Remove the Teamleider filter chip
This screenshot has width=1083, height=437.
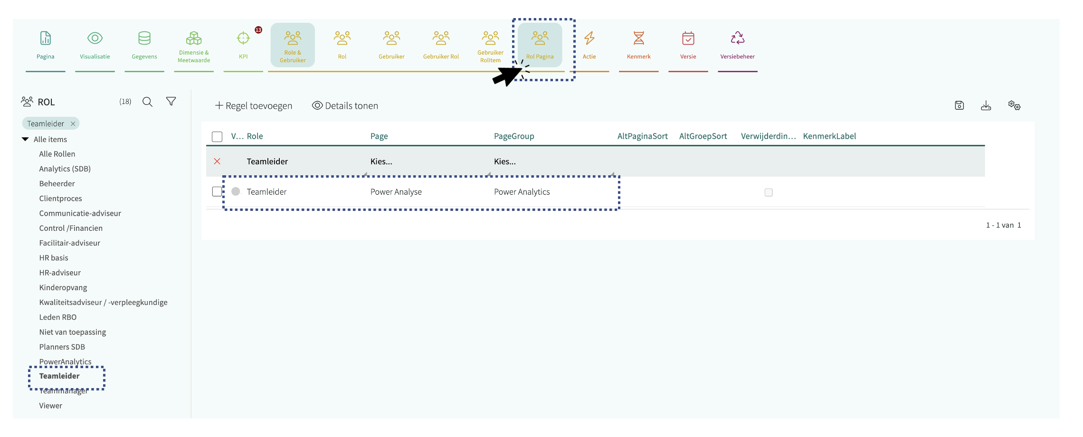[x=73, y=124]
